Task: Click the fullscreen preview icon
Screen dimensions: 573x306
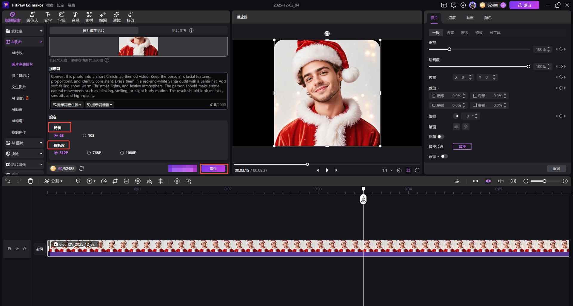Action: click(417, 170)
